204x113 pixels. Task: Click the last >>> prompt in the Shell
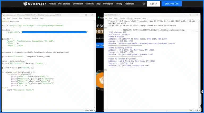point(106,70)
